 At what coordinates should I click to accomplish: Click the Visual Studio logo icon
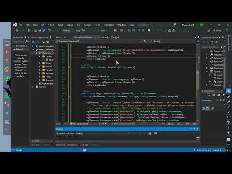[x=15, y=25]
